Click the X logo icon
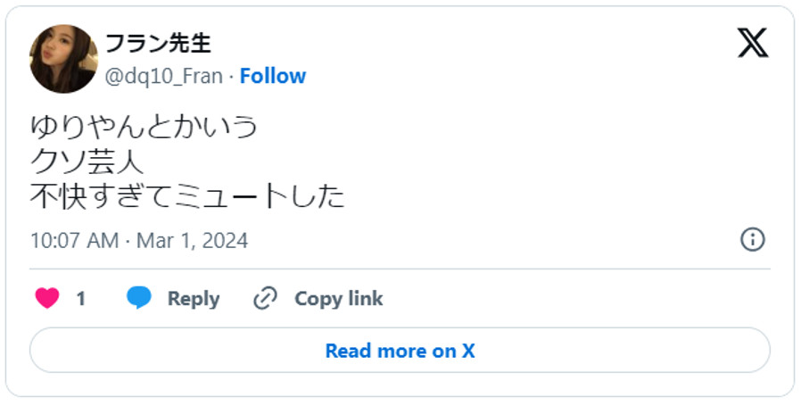This screenshot has height=406, width=809. click(752, 43)
